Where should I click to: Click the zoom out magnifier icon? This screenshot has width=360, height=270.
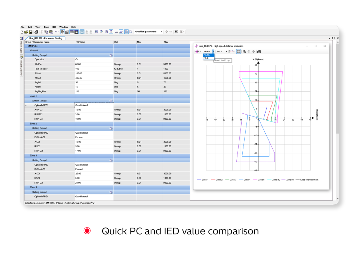click(x=249, y=51)
